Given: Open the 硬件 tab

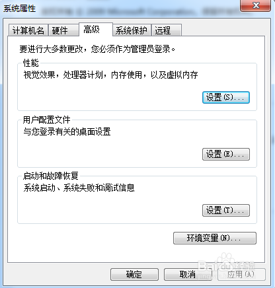Looking at the screenshot, I should tap(63, 30).
